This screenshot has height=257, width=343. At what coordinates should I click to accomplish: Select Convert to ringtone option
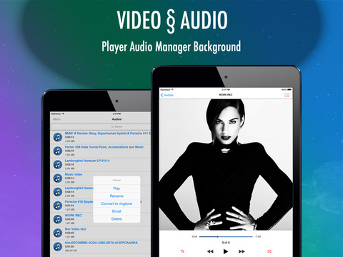point(116,203)
